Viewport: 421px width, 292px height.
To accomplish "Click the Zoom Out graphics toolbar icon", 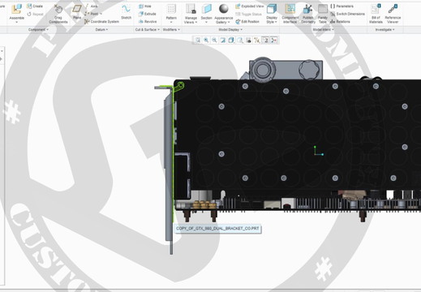I will click(x=214, y=41).
